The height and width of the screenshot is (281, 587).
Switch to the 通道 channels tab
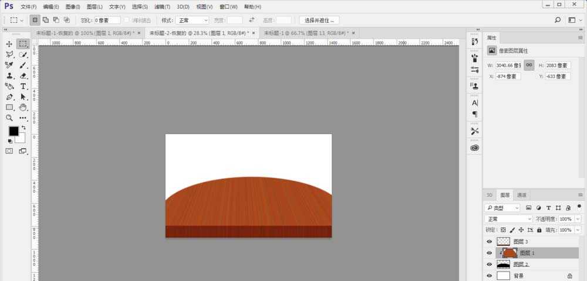click(x=521, y=195)
